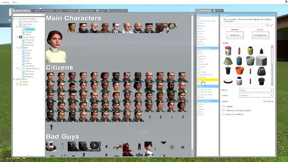Select Construction Props in the tree
288x162 pixels.
tap(30, 22)
